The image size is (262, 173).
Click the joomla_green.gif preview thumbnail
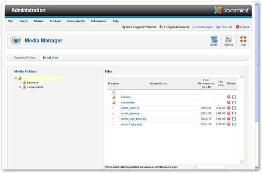click(114, 113)
